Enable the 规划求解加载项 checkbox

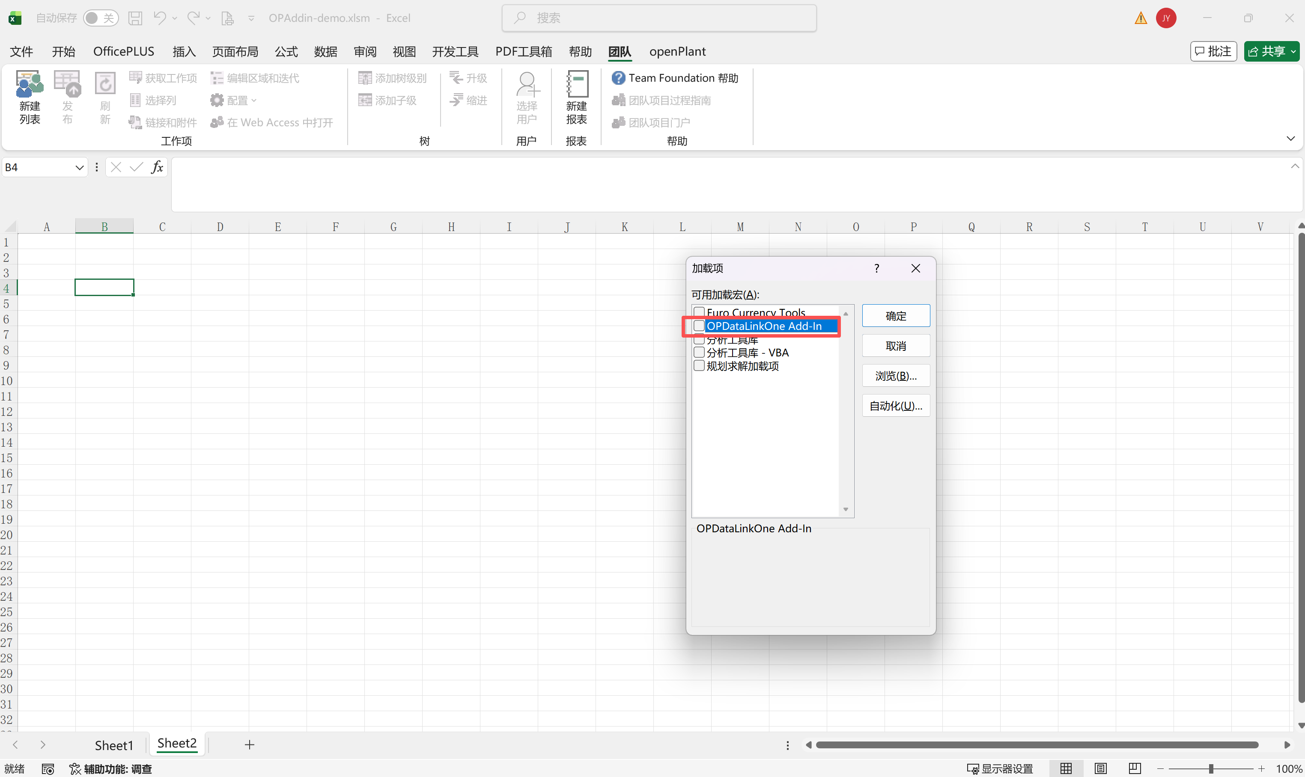[x=699, y=366]
